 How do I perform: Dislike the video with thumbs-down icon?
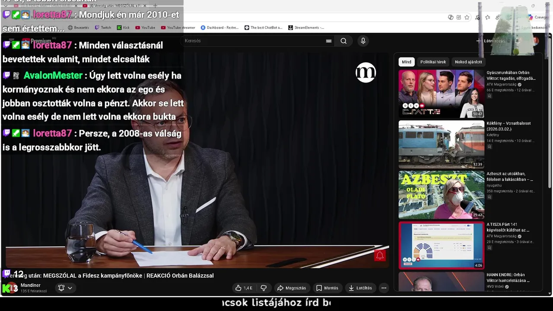264,288
